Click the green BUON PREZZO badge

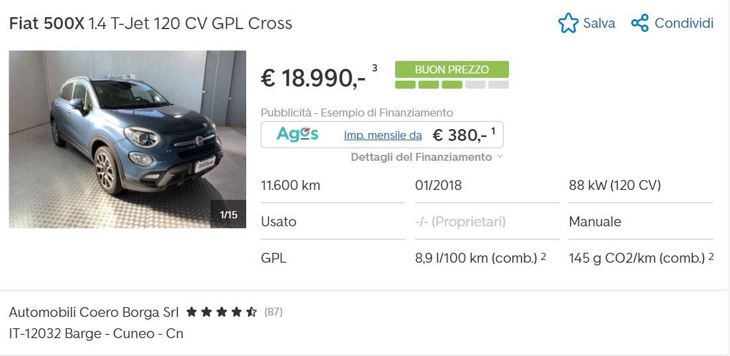pos(451,69)
